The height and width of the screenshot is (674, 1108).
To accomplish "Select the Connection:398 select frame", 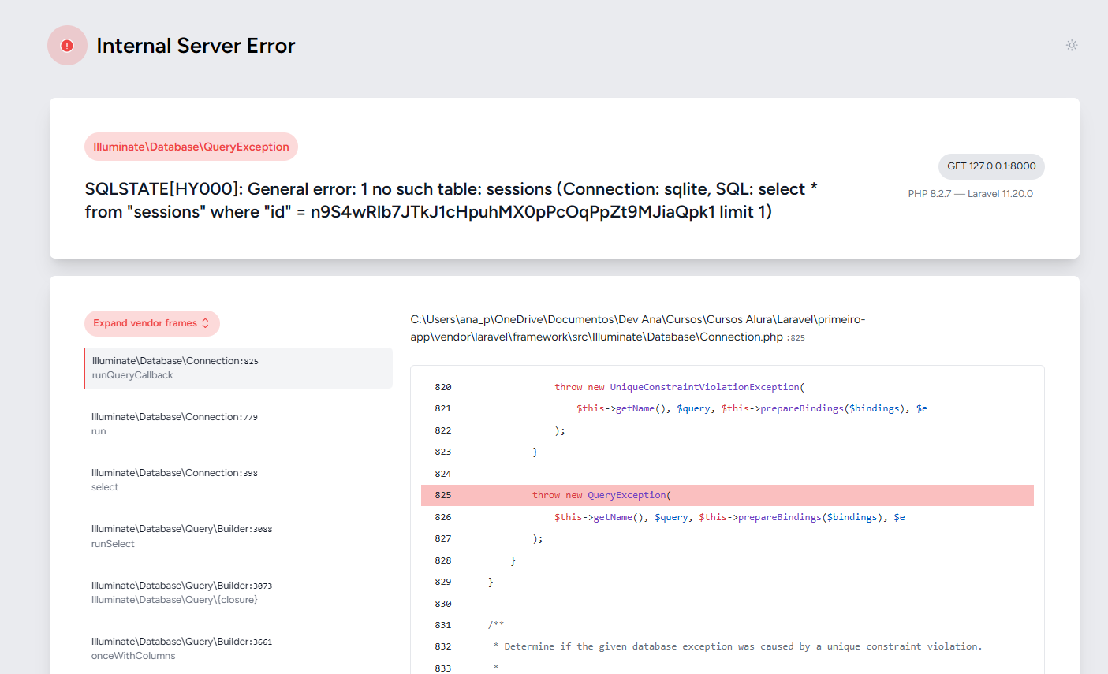I will [x=238, y=480].
